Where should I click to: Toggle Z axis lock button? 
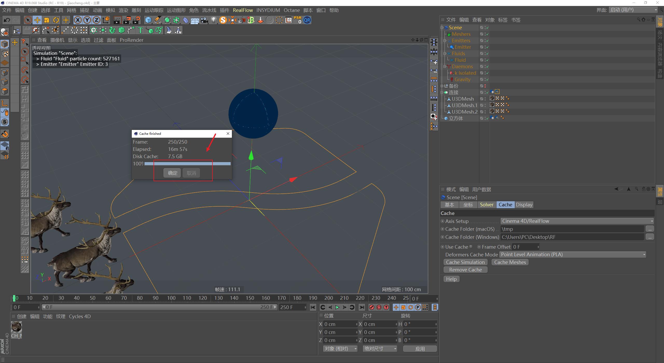(x=96, y=20)
